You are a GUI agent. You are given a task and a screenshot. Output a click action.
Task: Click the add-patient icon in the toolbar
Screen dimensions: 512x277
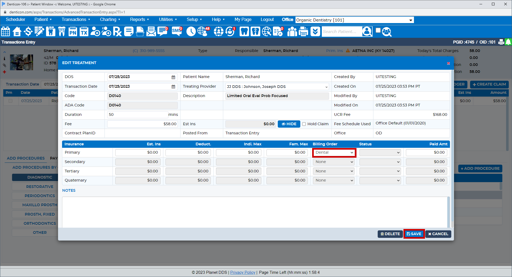tap(95, 31)
